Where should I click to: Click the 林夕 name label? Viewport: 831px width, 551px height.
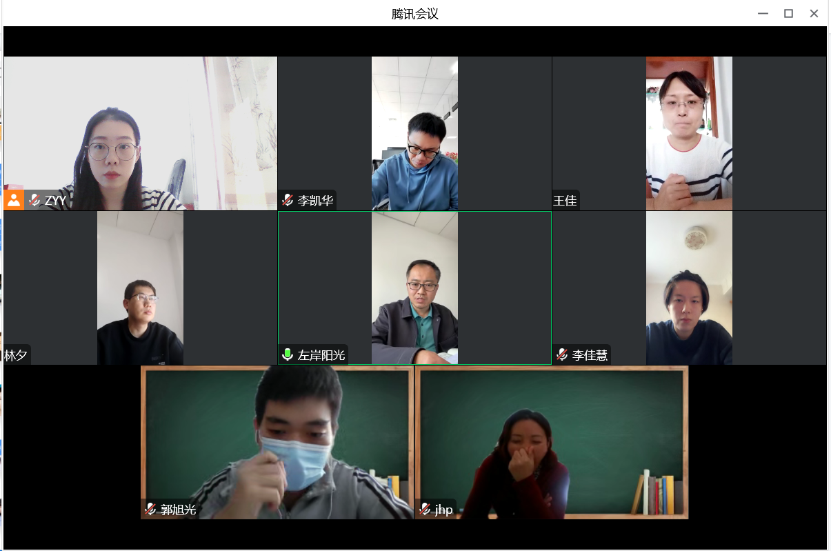click(16, 355)
